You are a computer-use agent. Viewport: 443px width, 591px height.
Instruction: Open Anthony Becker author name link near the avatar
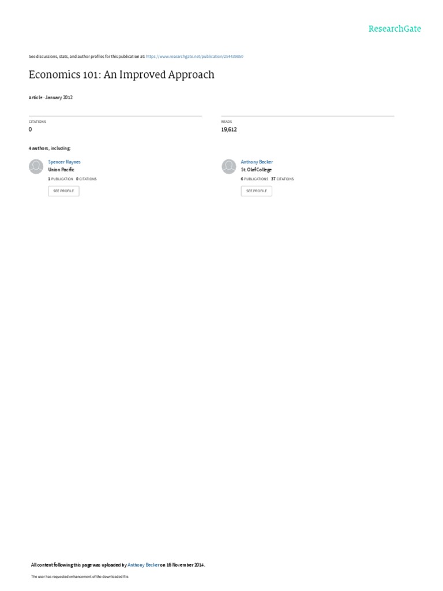click(257, 162)
